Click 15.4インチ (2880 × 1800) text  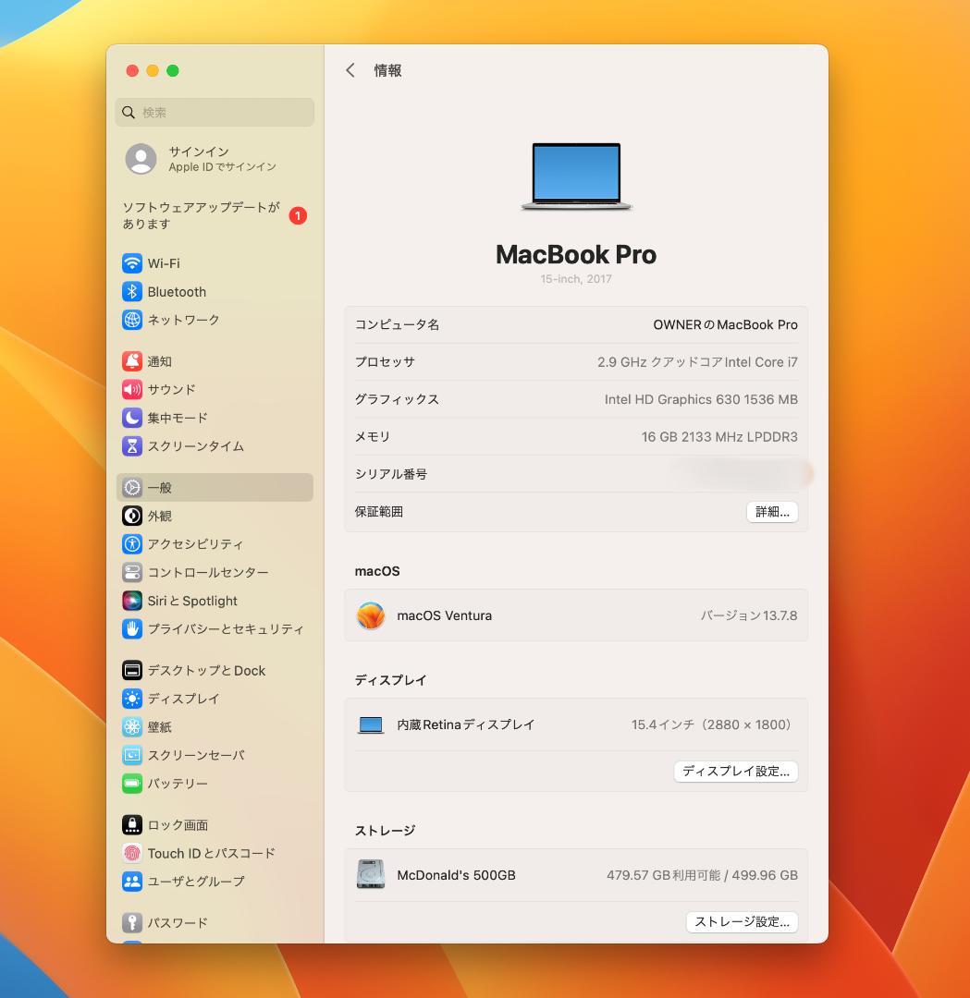tap(711, 724)
